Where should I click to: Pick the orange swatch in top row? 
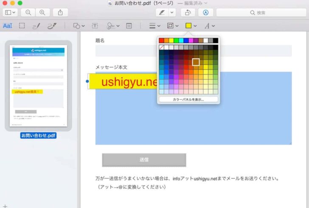click(x=166, y=40)
